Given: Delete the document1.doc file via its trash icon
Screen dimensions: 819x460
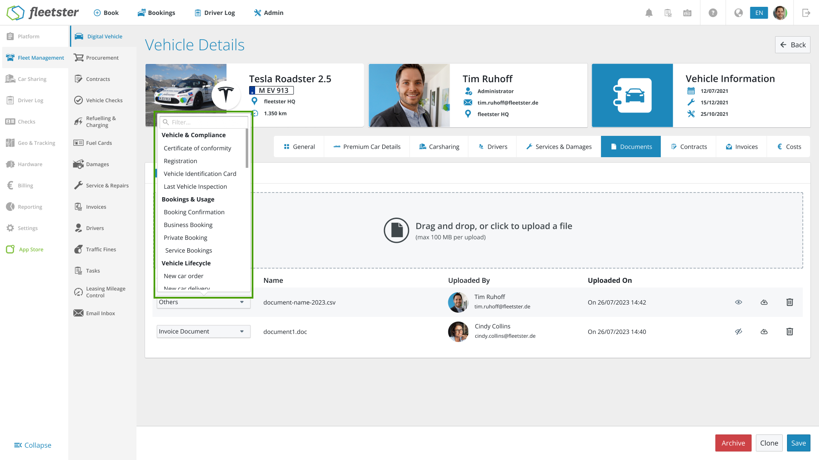Looking at the screenshot, I should click(790, 332).
